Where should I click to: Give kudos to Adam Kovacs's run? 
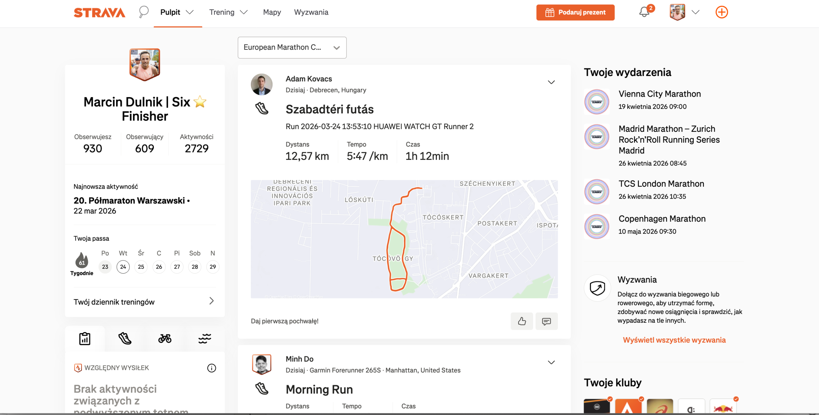pos(522,321)
